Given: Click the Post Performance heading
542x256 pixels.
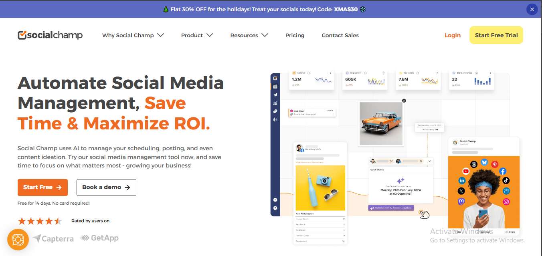Looking at the screenshot, I should (x=305, y=214).
